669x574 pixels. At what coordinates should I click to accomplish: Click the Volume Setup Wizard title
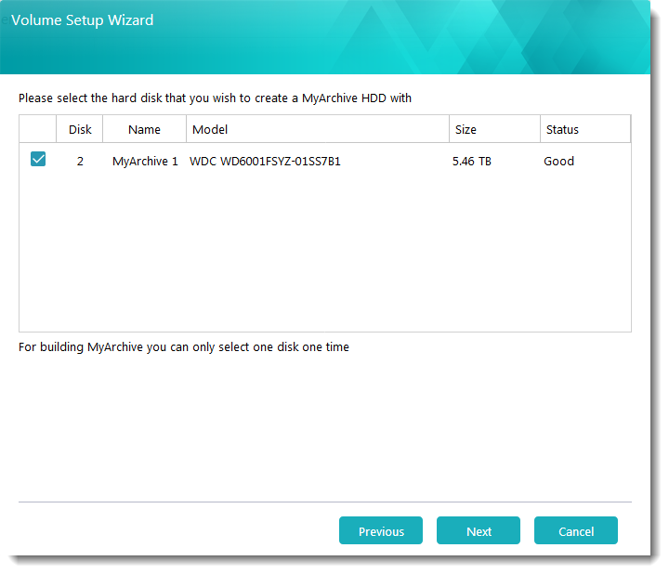[83, 20]
